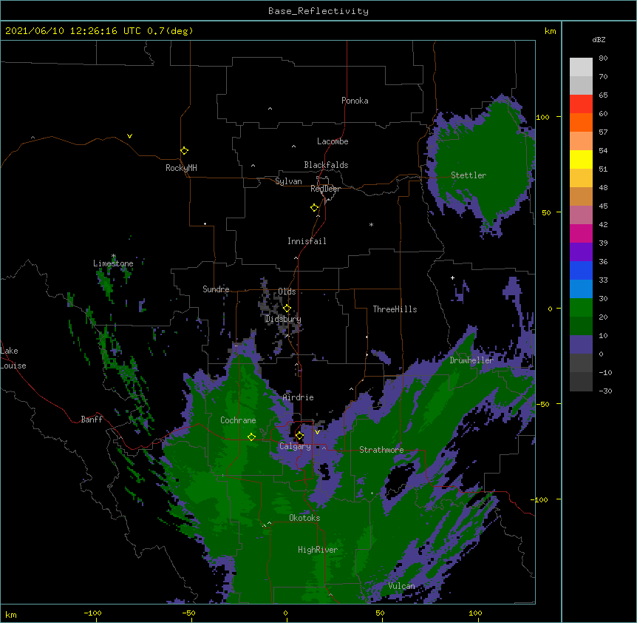This screenshot has height=623, width=637.
Task: Click the yellow V marker northwest of RockyMH
Action: 129,136
